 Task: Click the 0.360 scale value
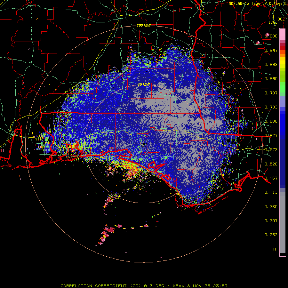(271, 207)
